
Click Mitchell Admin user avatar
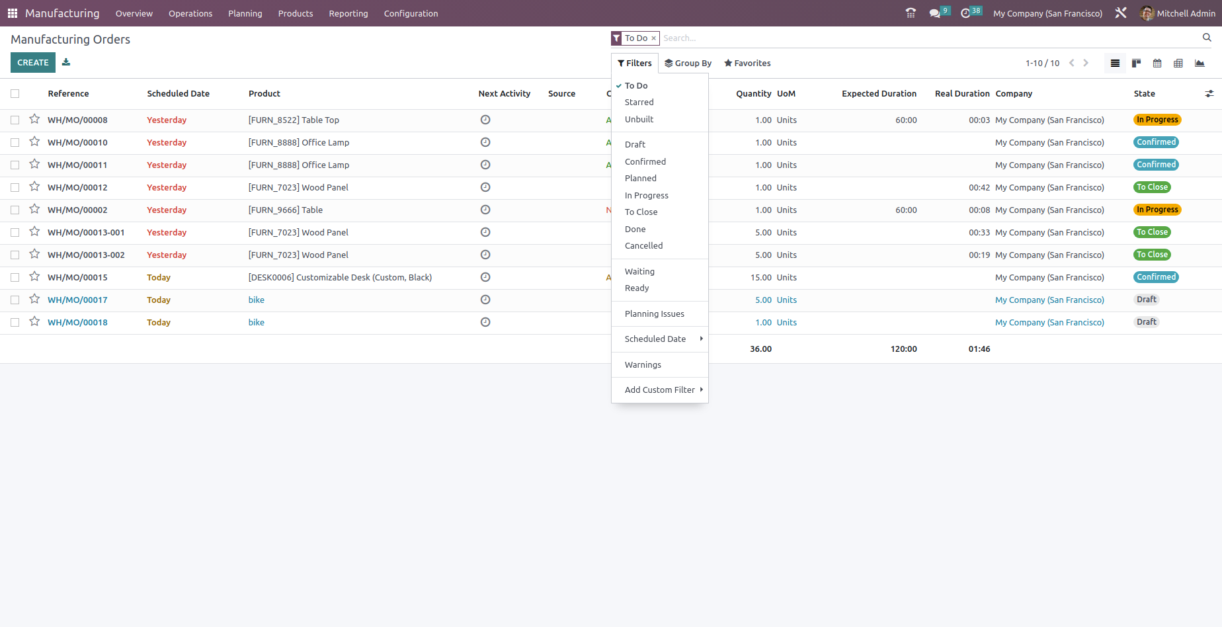pos(1147,13)
